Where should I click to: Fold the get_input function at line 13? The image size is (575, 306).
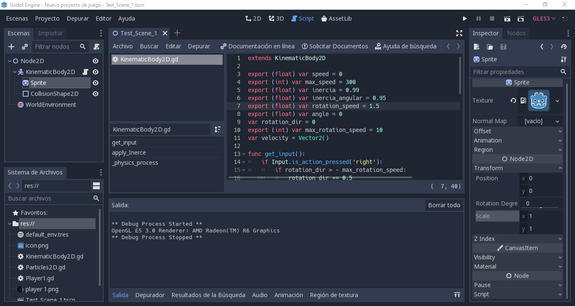point(244,154)
